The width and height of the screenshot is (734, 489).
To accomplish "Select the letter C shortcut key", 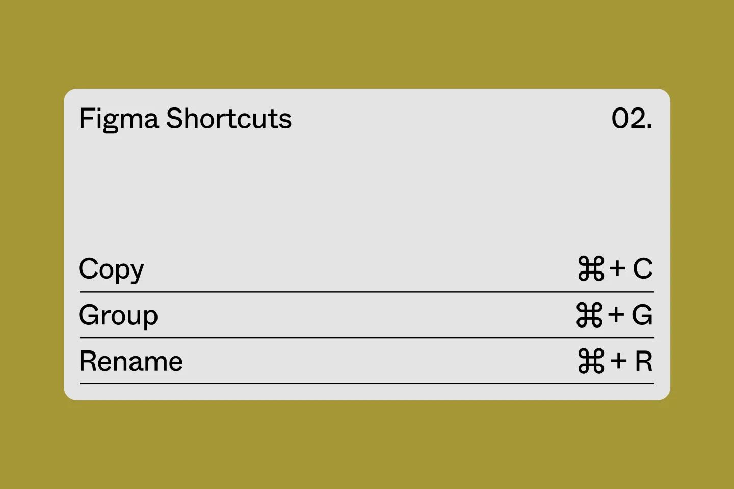I will pos(643,268).
